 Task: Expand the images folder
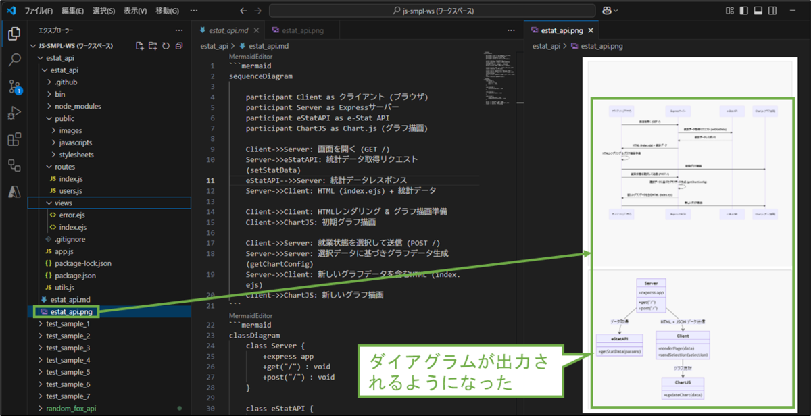coord(70,131)
